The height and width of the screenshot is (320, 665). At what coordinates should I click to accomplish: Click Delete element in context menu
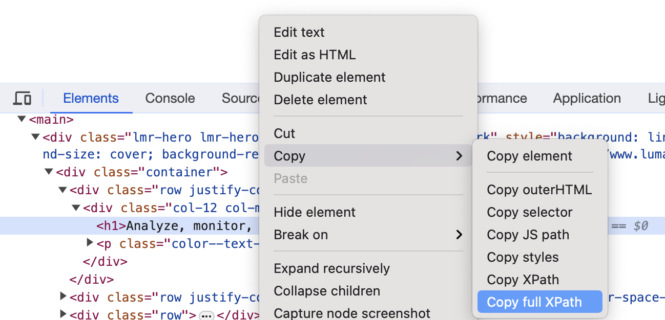pos(320,100)
